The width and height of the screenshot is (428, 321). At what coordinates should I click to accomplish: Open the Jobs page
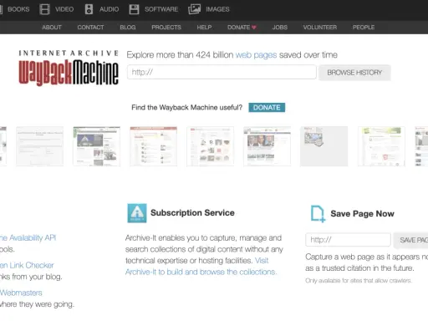click(280, 28)
